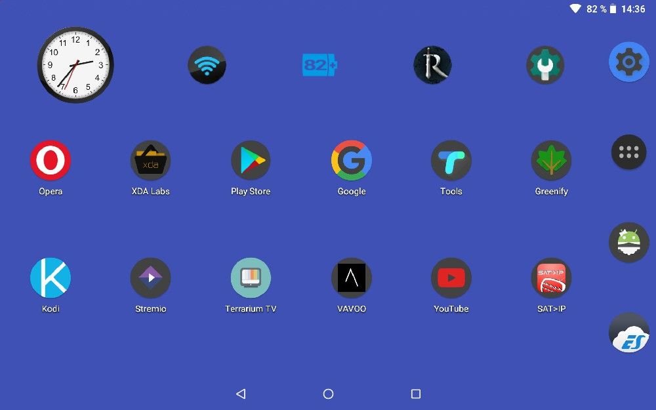This screenshot has height=410, width=656.
Task: Launch YouTube app
Action: tap(451, 277)
